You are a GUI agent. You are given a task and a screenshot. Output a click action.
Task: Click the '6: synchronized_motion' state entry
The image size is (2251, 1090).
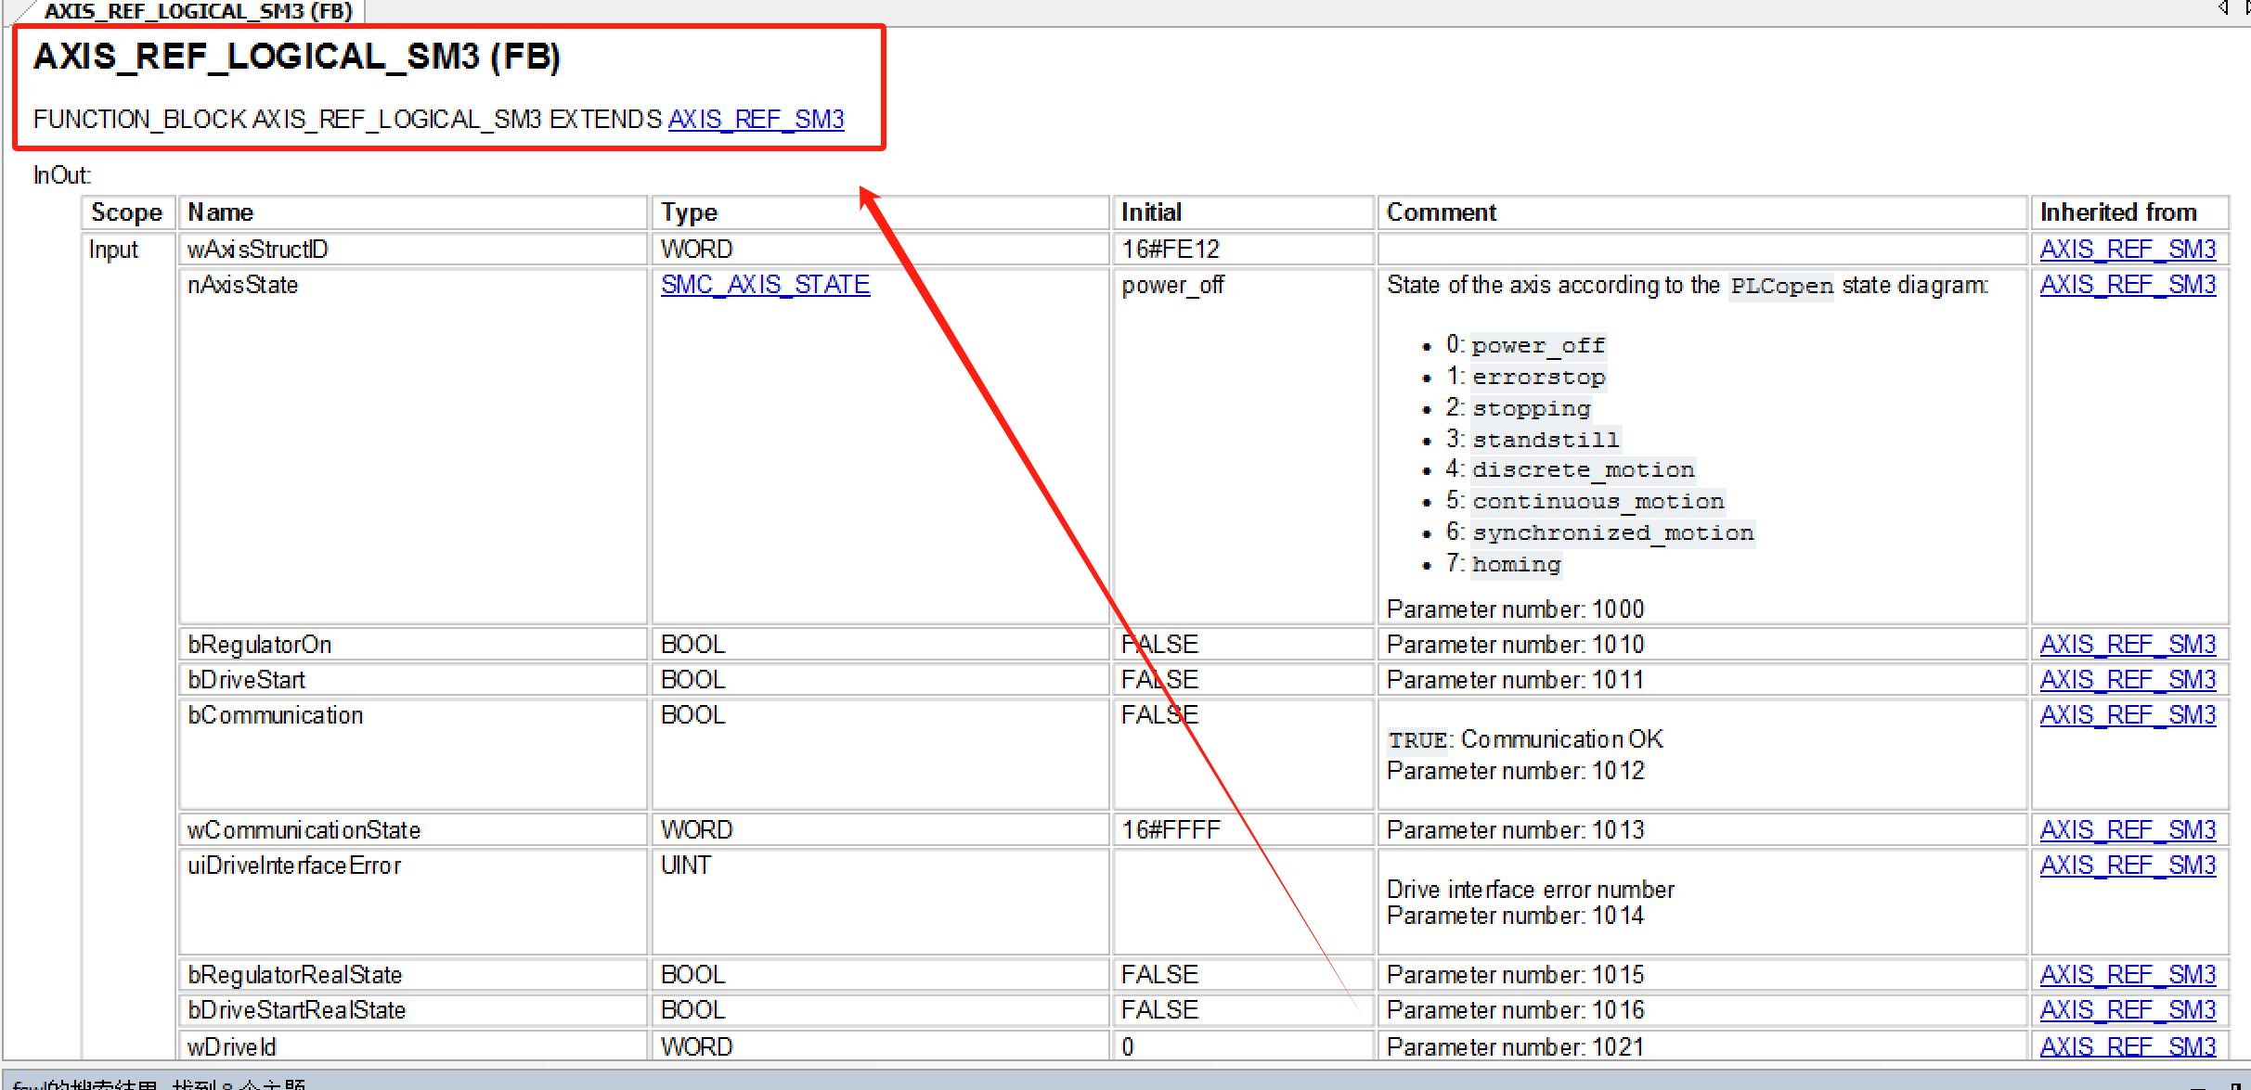(1599, 532)
